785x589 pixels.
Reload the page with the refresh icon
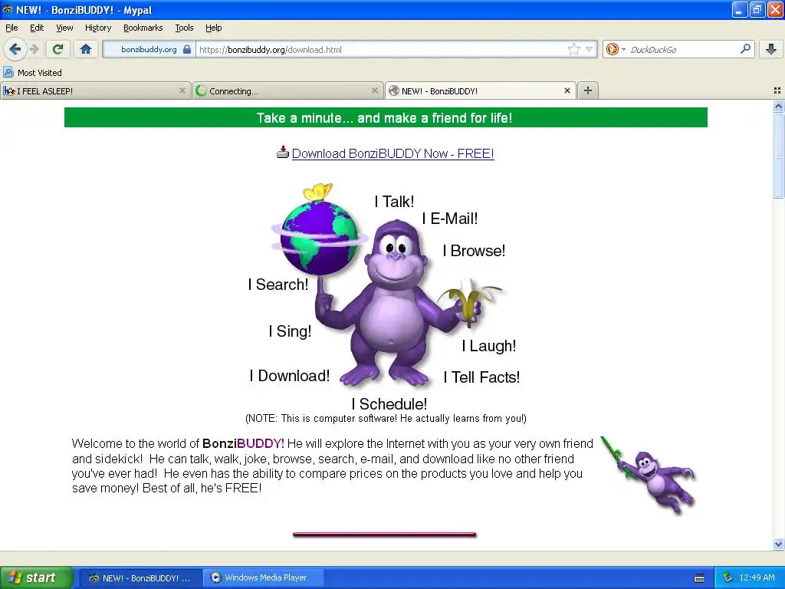click(x=57, y=49)
